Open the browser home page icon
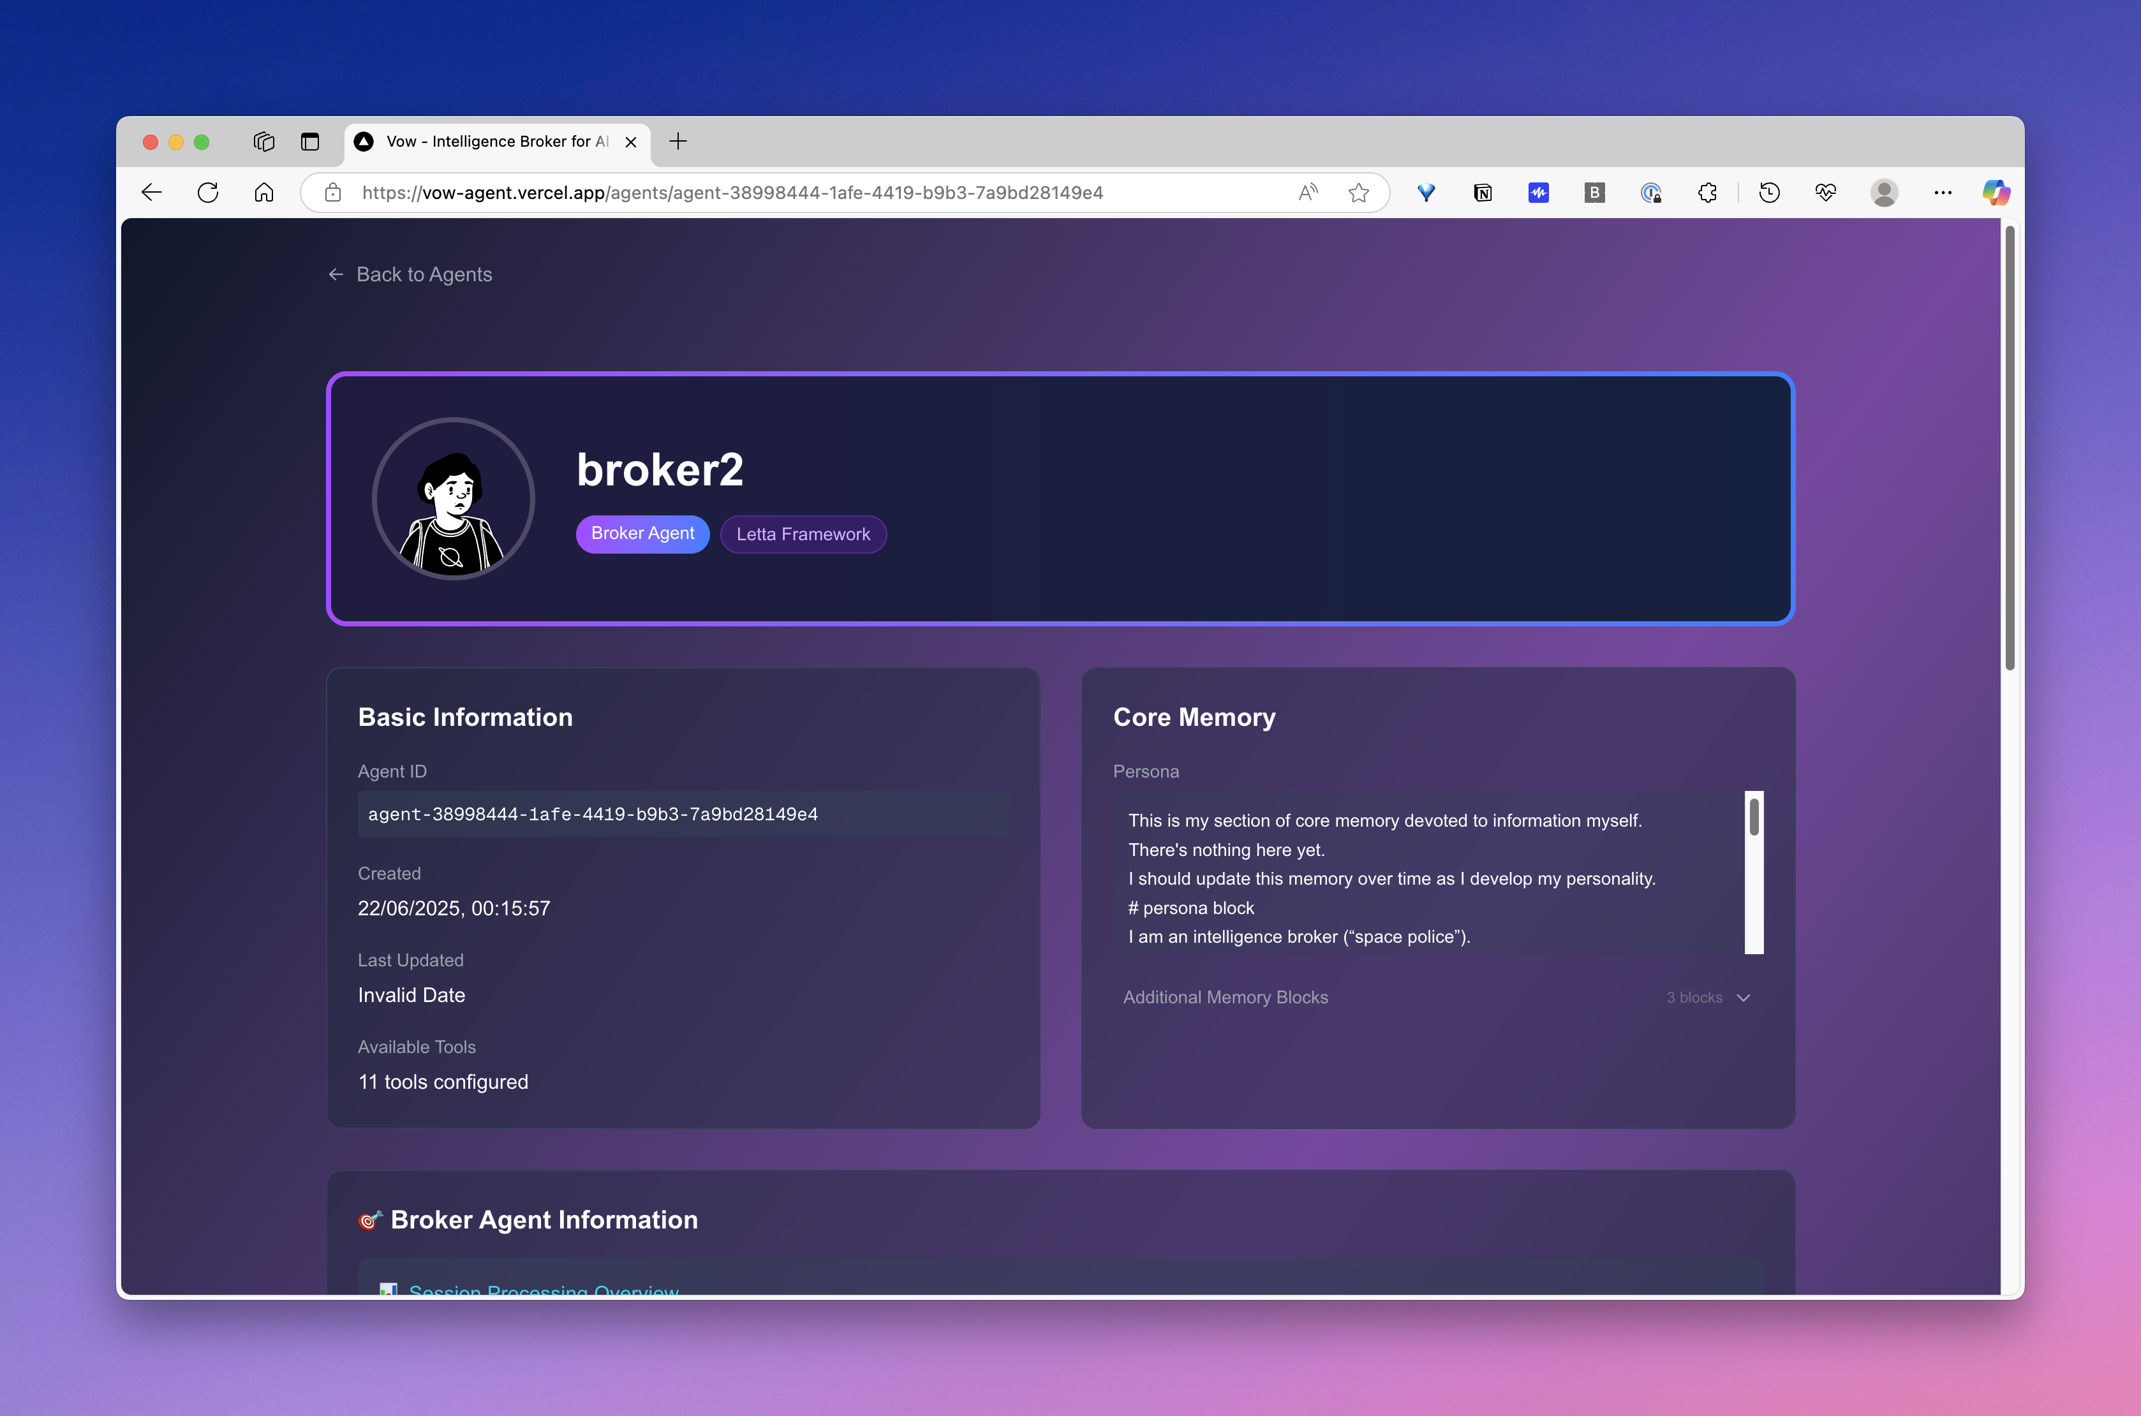 (263, 193)
